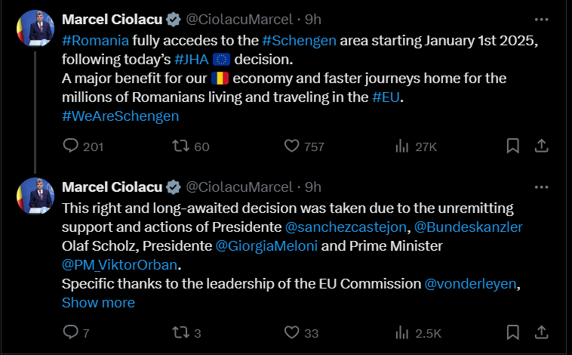Screen dimensions: 572x355
Task: Reply to the Schengen accession tweet
Action: point(71,147)
